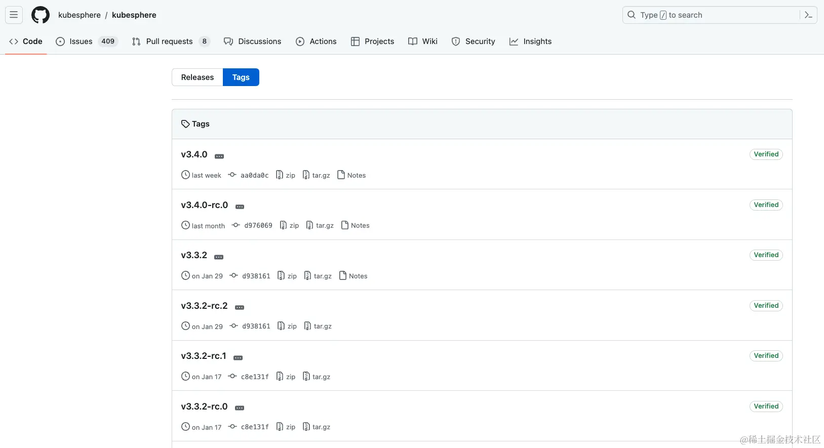824x448 pixels.
Task: Open the v3.3.2-rc.2 tag
Action: click(x=204, y=306)
